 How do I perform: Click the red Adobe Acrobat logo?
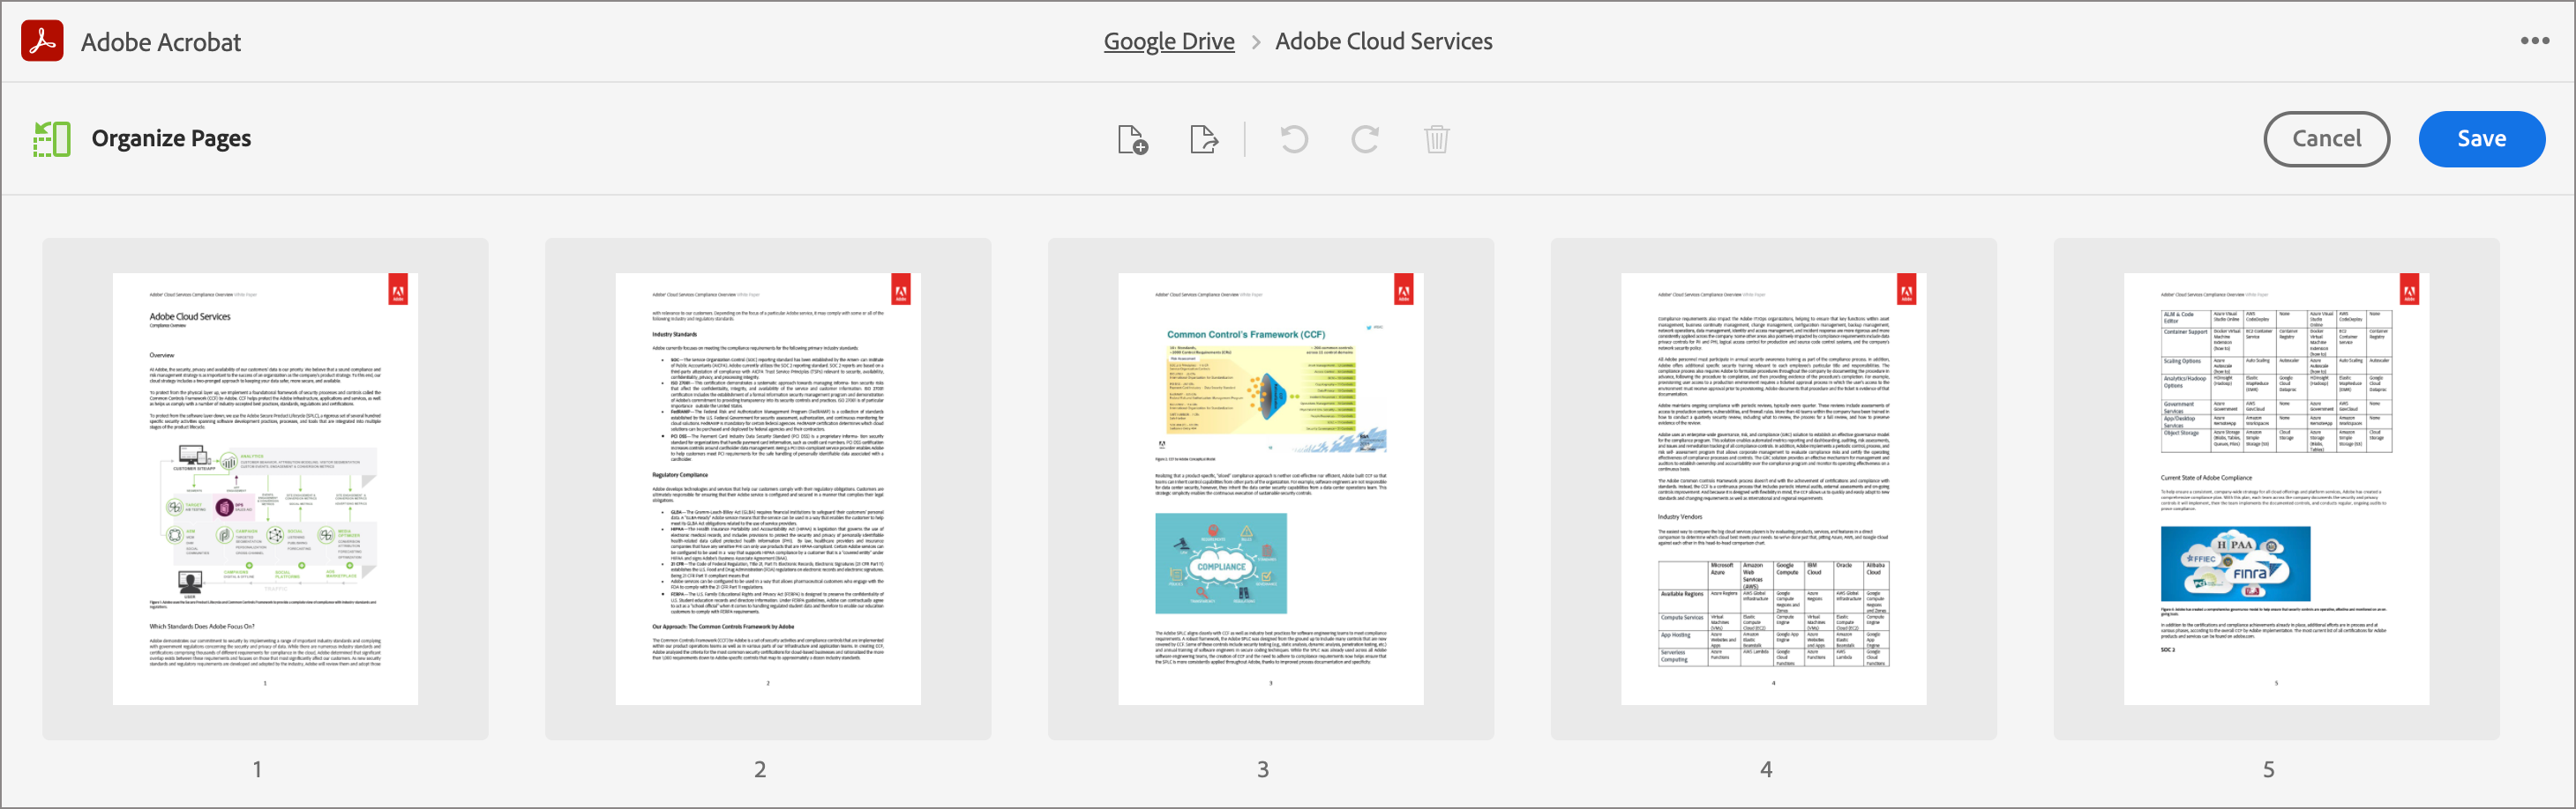pos(42,41)
